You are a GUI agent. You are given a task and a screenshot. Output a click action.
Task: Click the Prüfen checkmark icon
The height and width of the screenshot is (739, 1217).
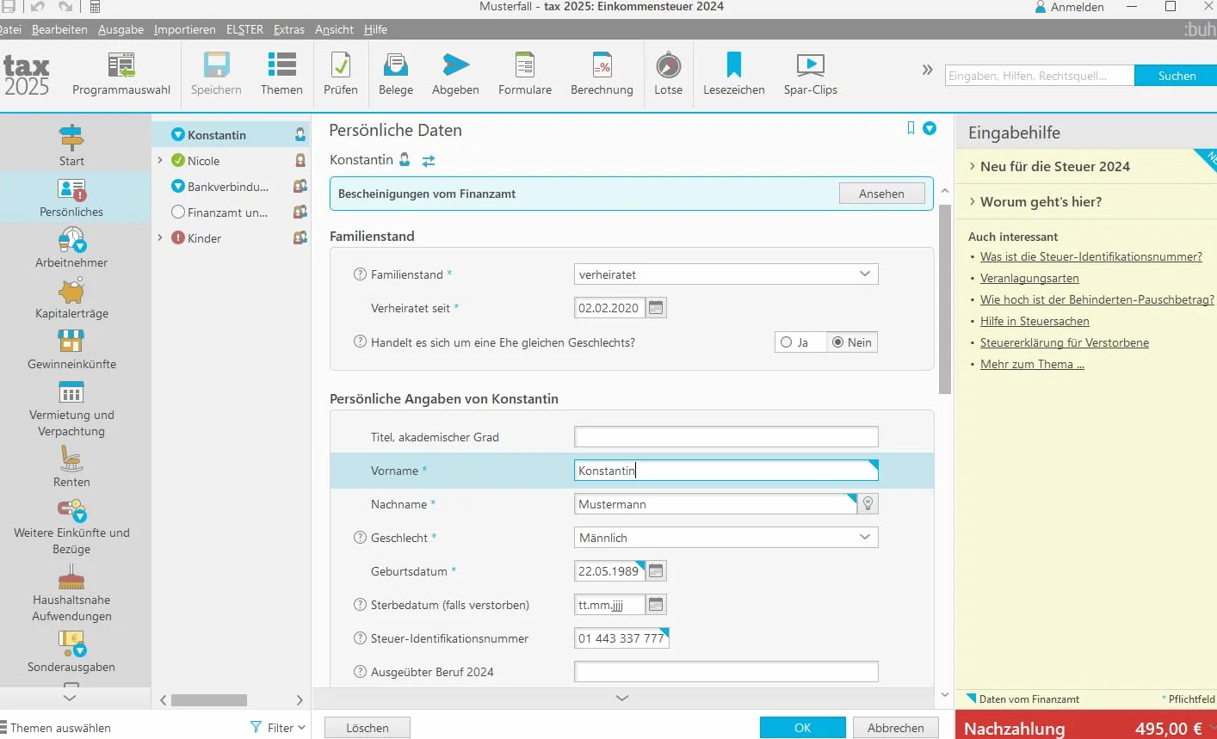341,65
